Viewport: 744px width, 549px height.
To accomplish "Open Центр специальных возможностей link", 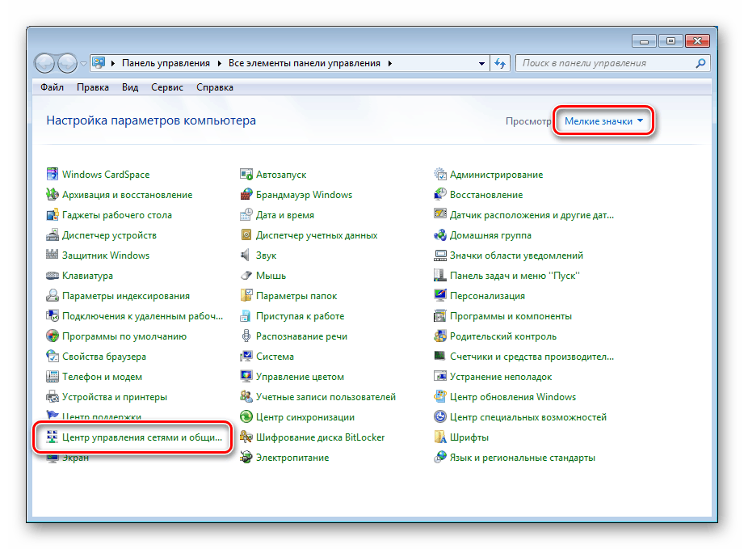I will 528,417.
